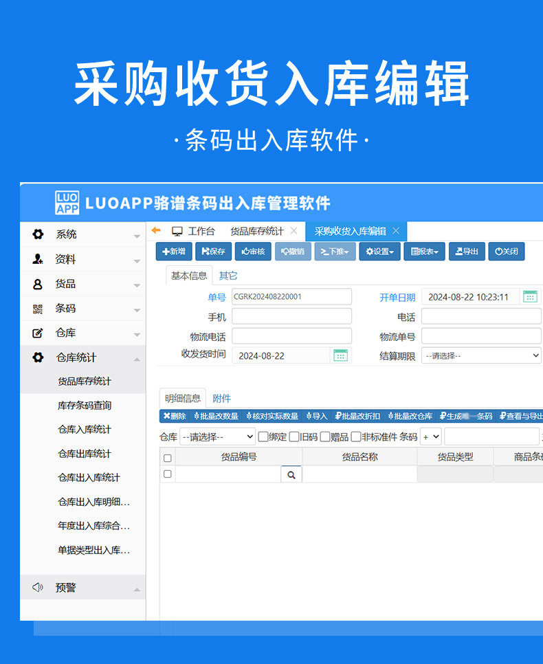Click the 货品类型 column header
Image resolution: width=543 pixels, height=664 pixels.
coord(455,457)
